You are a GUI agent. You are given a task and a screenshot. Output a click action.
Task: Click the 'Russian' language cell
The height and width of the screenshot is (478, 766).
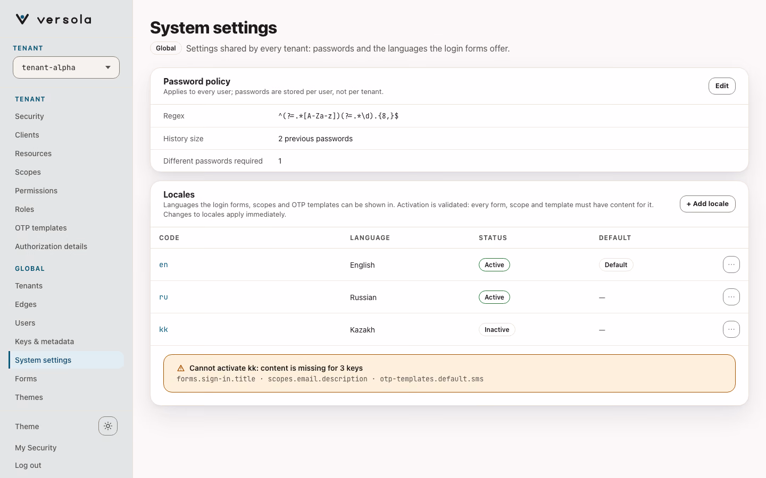click(363, 297)
